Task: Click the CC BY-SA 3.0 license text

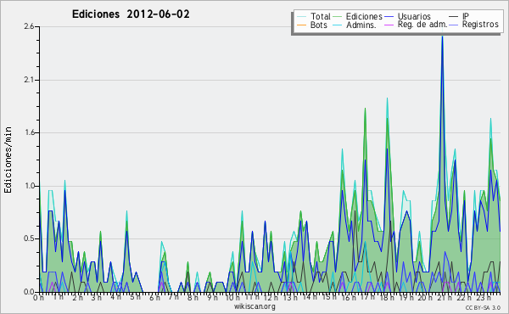Action: click(483, 307)
